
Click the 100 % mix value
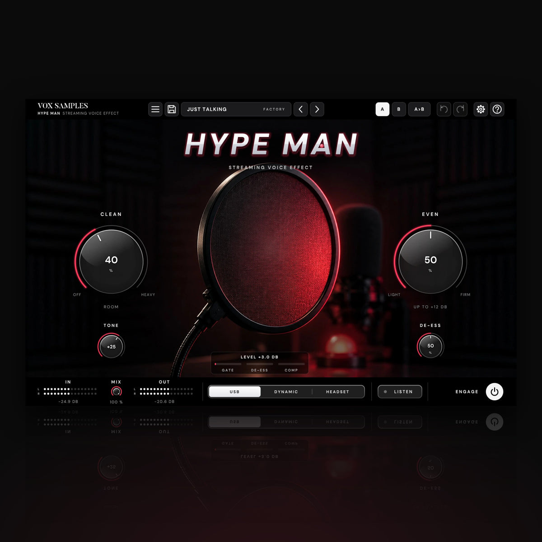pos(117,402)
